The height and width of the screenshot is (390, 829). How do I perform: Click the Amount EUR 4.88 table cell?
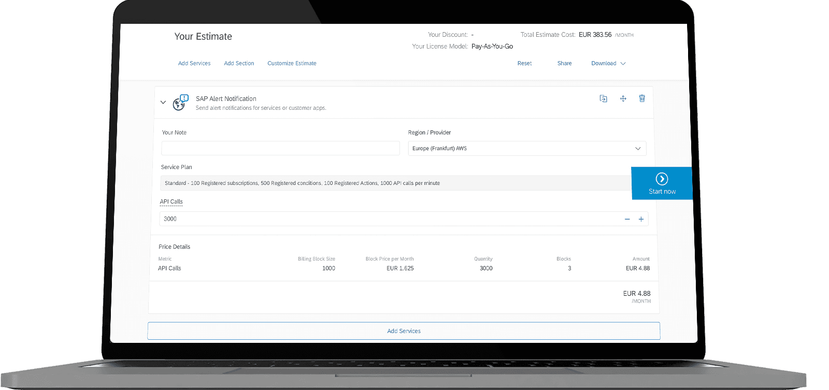638,268
